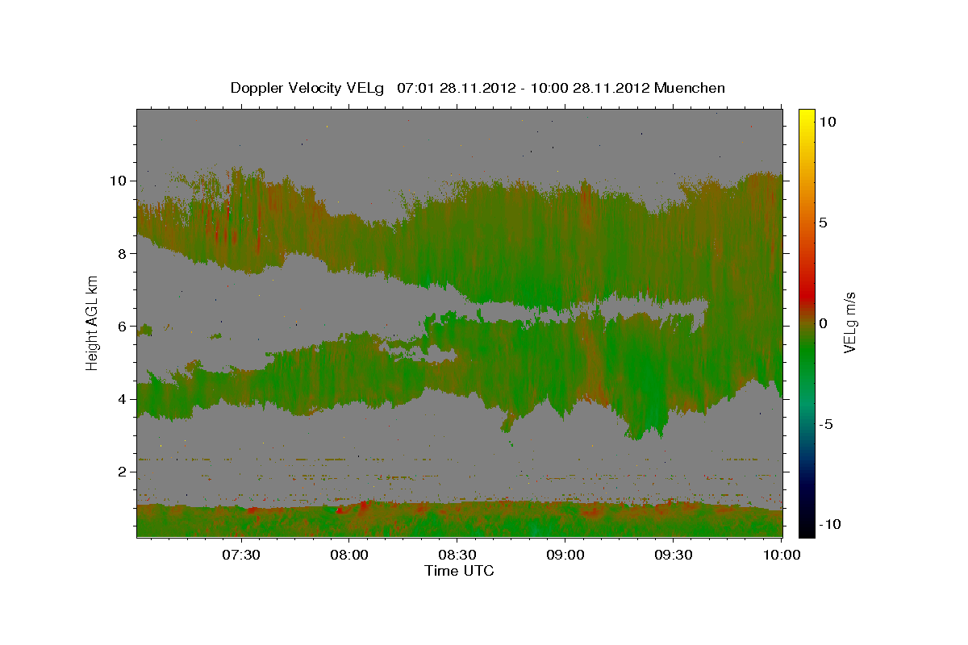This screenshot has width=968, height=645.
Task: Click the 09:30 time axis label
Action: [673, 555]
